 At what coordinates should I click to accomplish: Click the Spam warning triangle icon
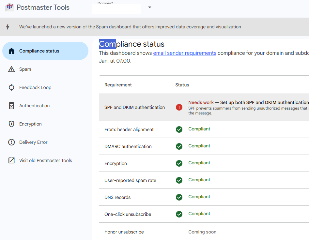[x=11, y=69]
